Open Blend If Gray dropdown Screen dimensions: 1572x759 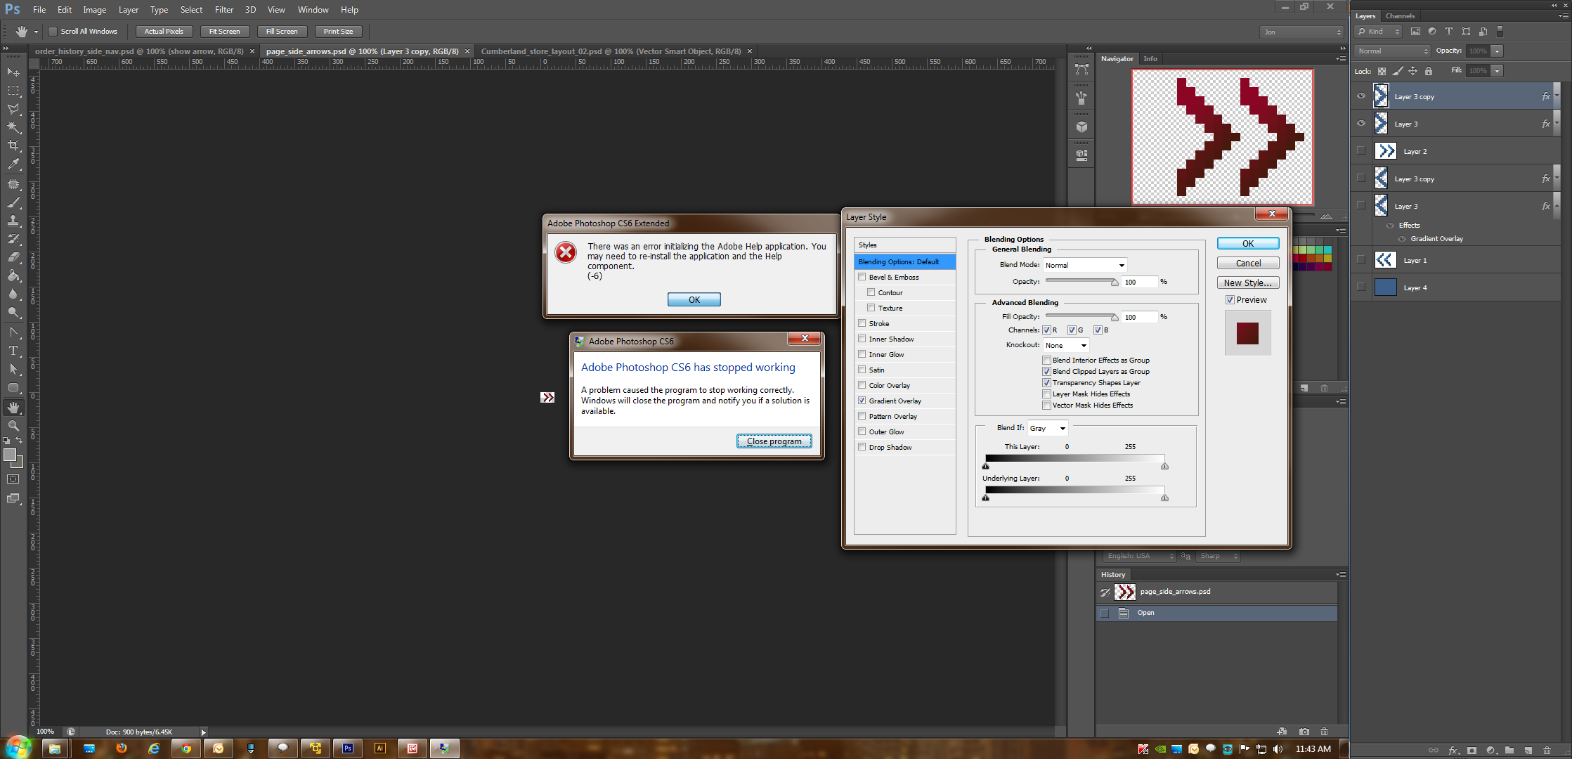1048,428
